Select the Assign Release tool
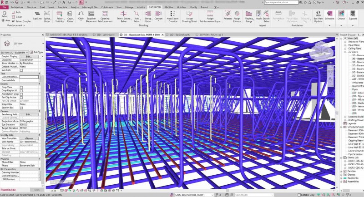The height and width of the screenshot is (197, 364). 237,16
